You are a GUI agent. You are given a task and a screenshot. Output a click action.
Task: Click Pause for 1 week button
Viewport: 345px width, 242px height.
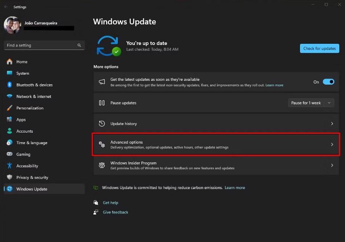click(x=306, y=103)
